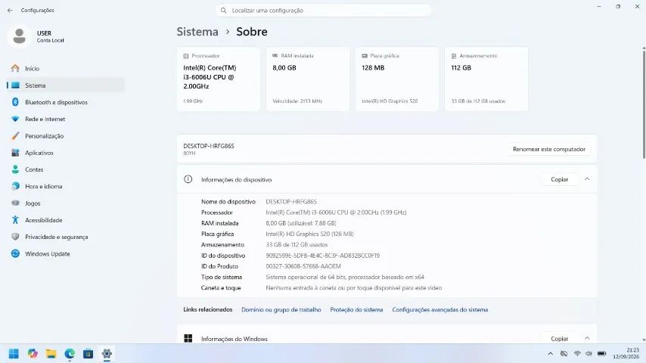
Task: Click the ID do dispositivo value
Action: pos(322,256)
